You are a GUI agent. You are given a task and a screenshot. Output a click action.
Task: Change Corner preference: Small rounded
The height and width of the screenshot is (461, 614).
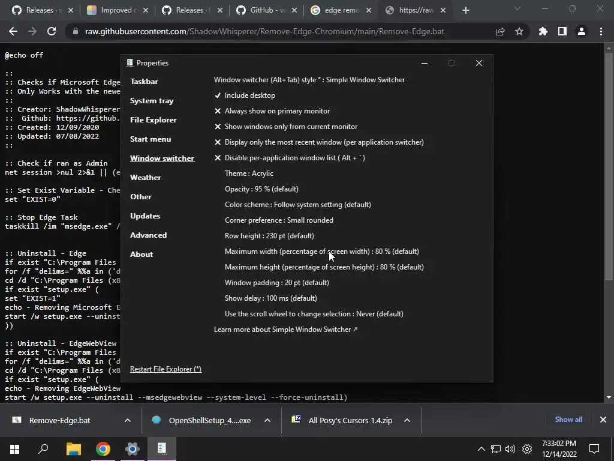coord(279,220)
